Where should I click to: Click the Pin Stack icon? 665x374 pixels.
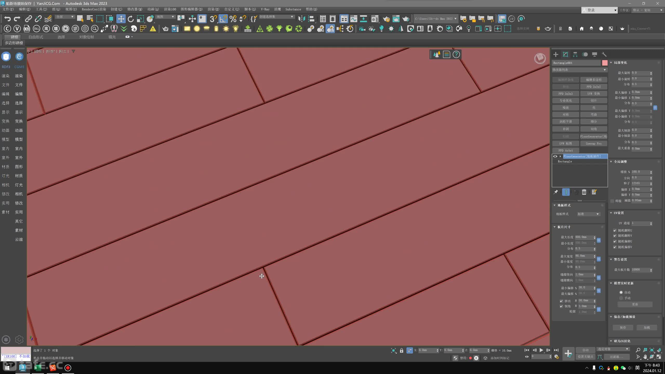click(556, 192)
